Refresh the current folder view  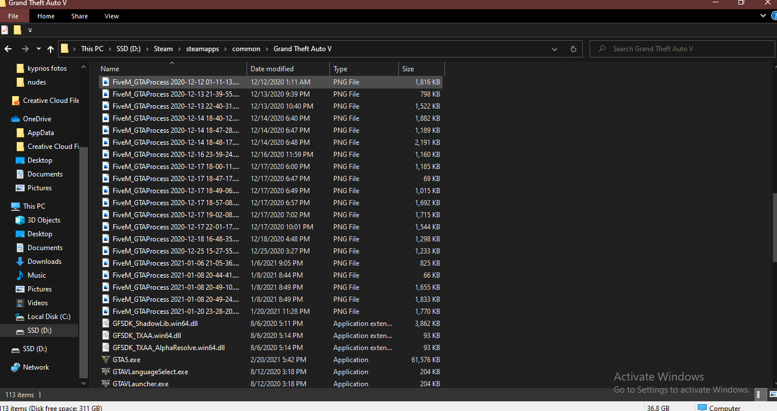coord(573,49)
